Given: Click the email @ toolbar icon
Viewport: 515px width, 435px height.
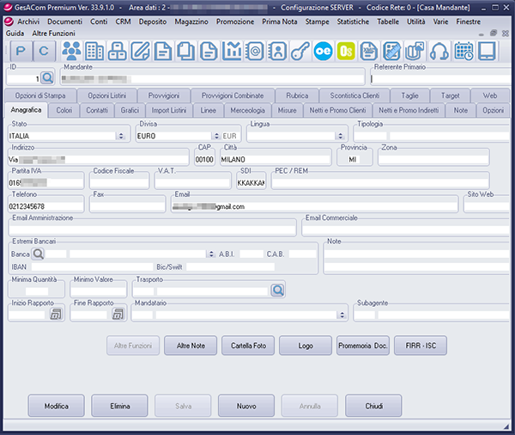Looking at the screenshot, I should coord(255,52).
